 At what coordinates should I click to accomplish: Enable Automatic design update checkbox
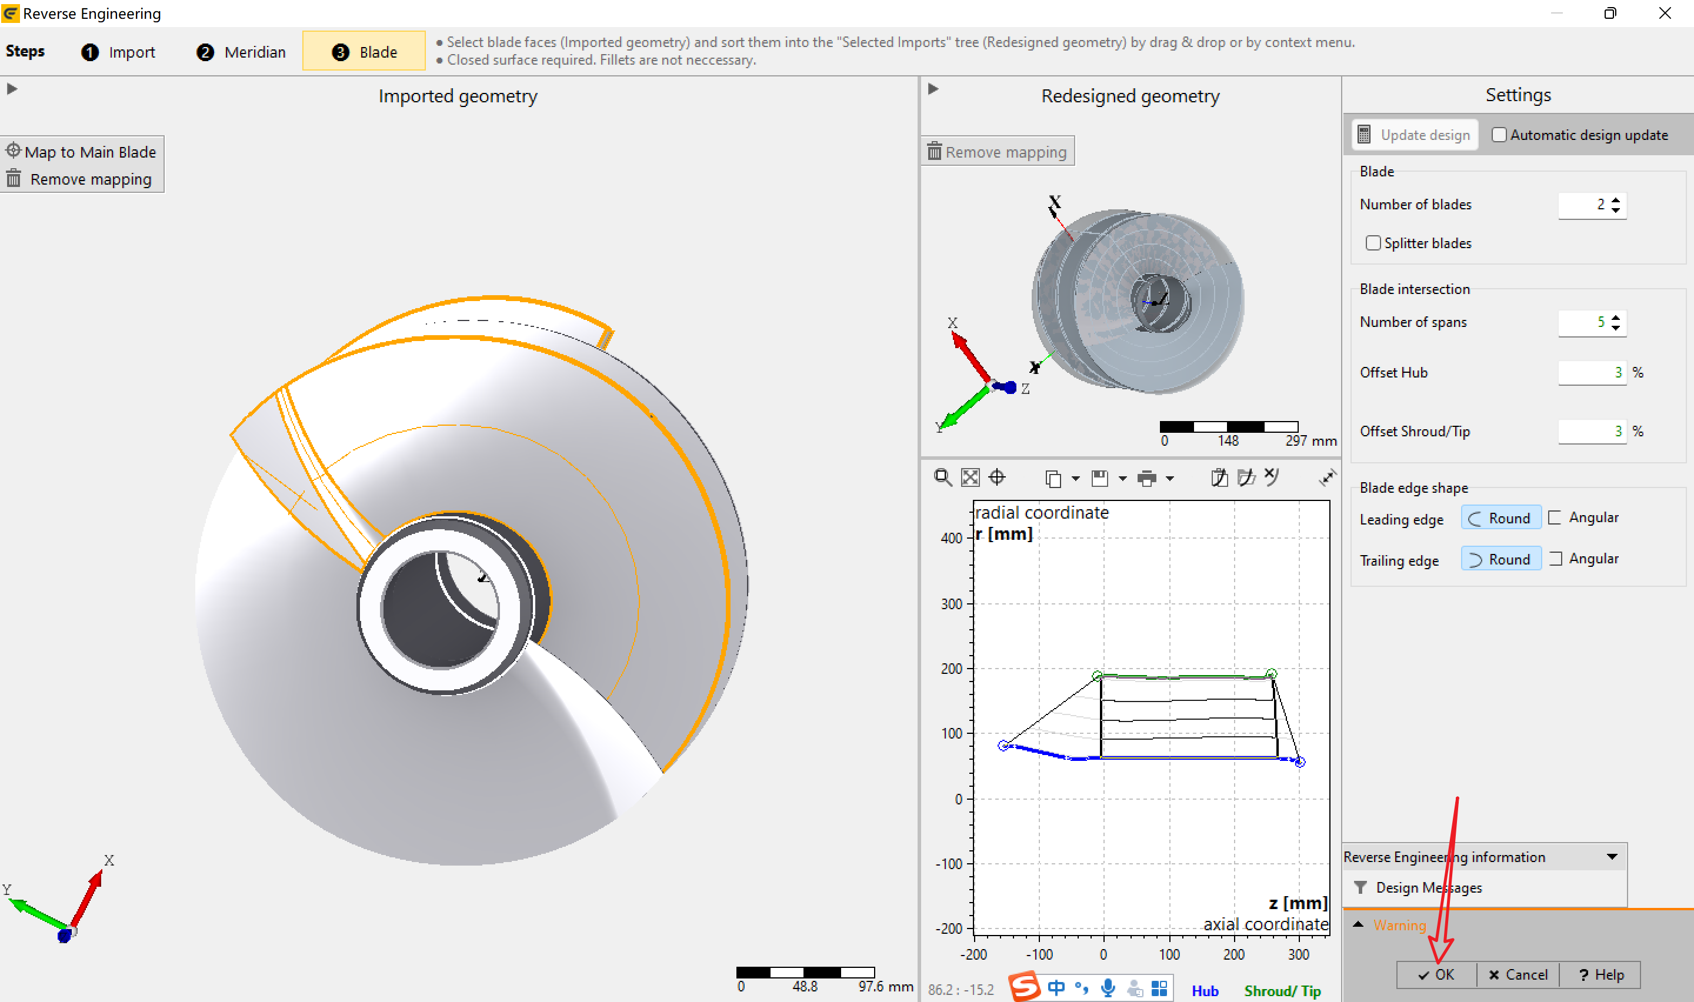tap(1499, 135)
